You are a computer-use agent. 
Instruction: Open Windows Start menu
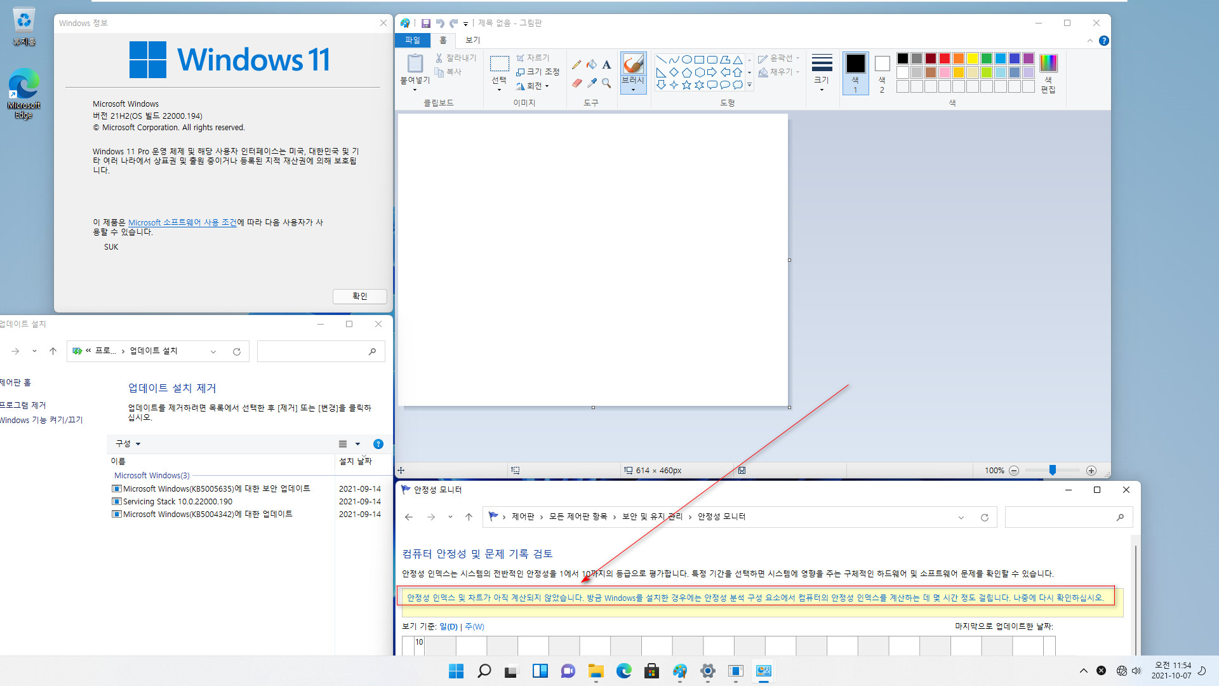(x=456, y=671)
